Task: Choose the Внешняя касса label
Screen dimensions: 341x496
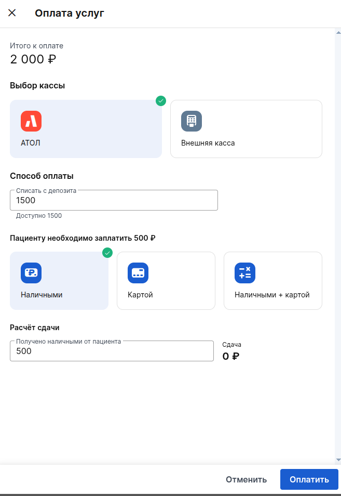Action: (208, 143)
